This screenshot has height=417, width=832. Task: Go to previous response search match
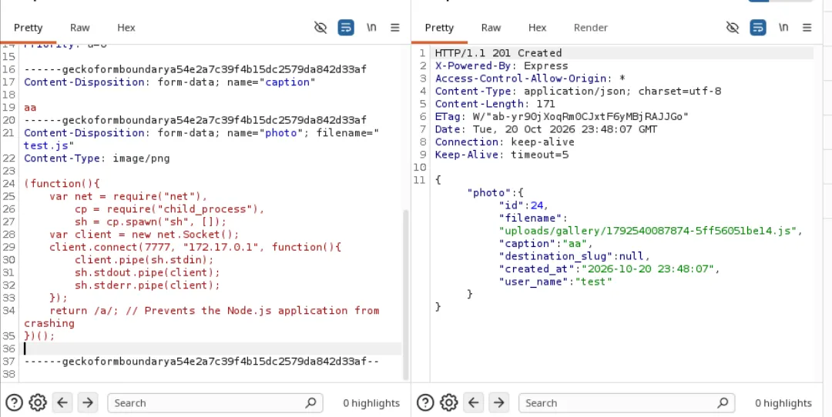(x=473, y=402)
